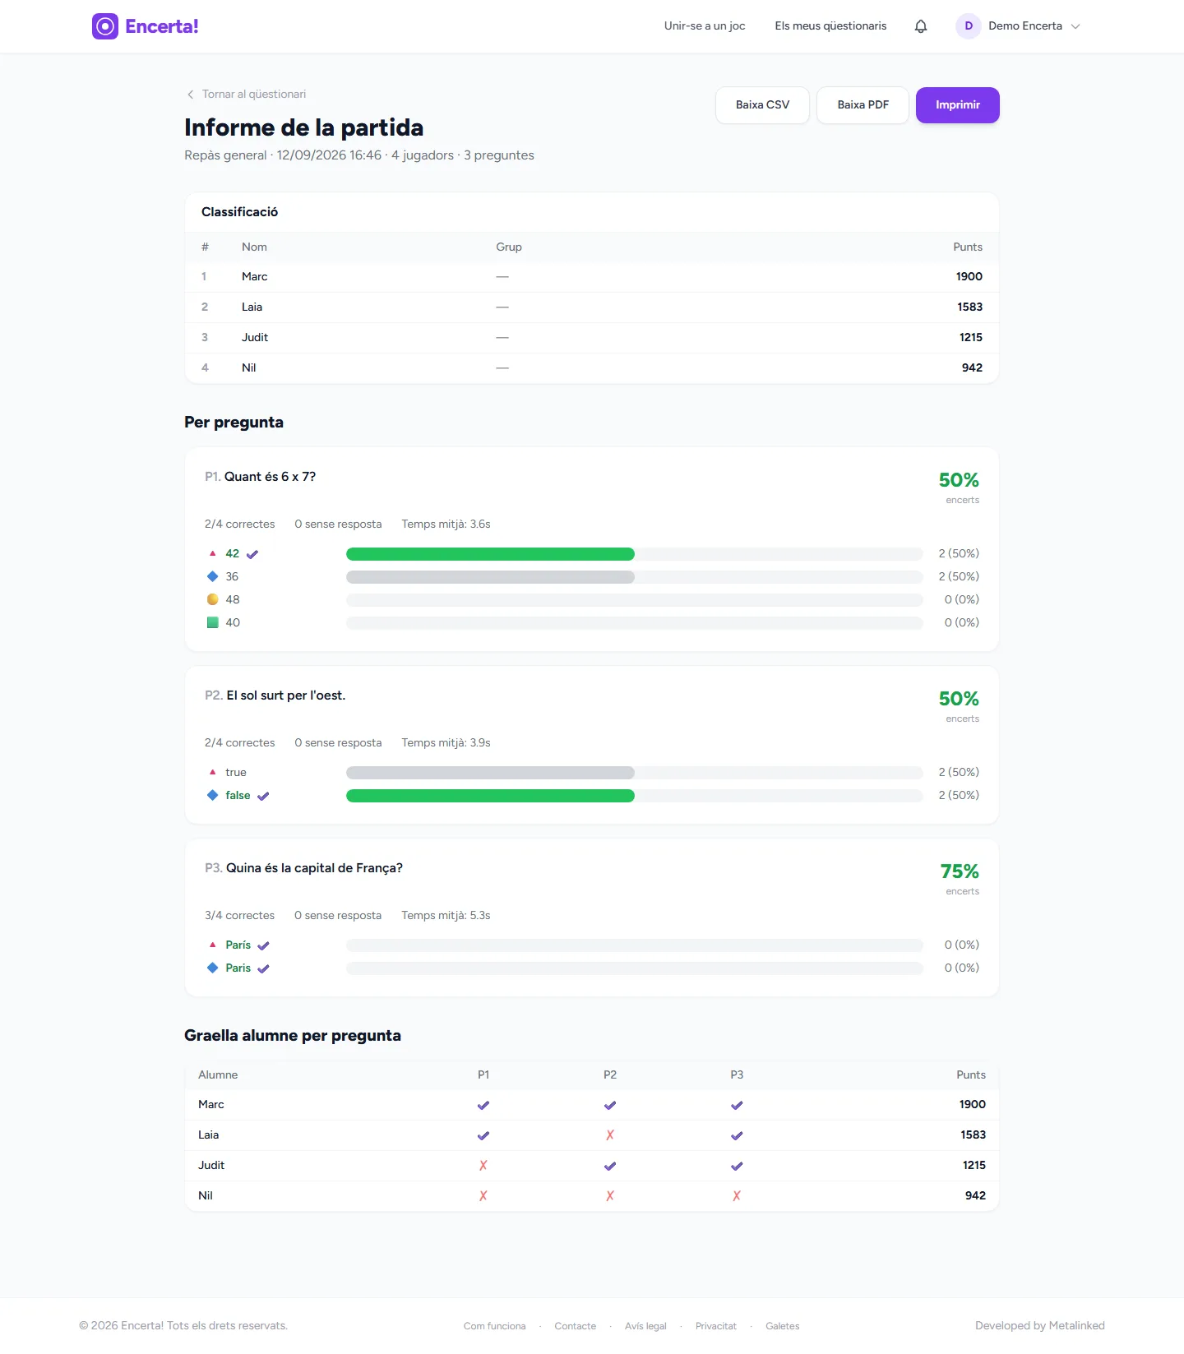Screen dimensions: 1184x1354
Task: Click the Demo Encerta avatar circle
Action: (969, 26)
